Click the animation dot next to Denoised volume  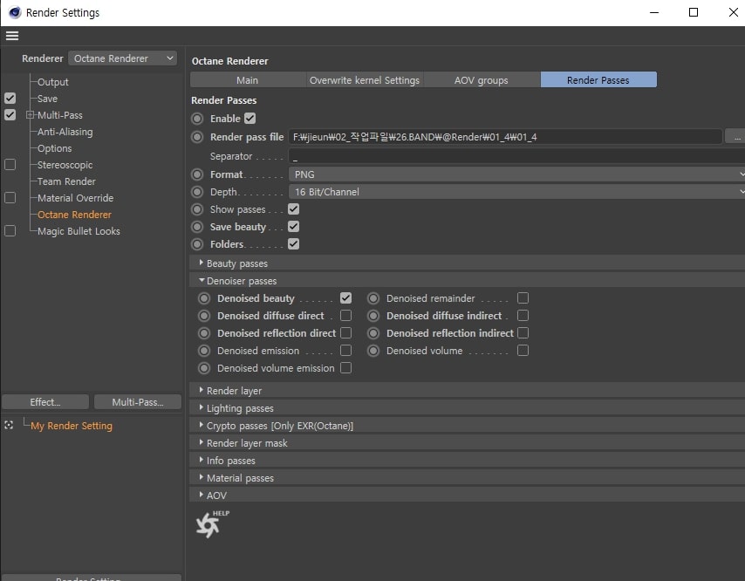(373, 351)
